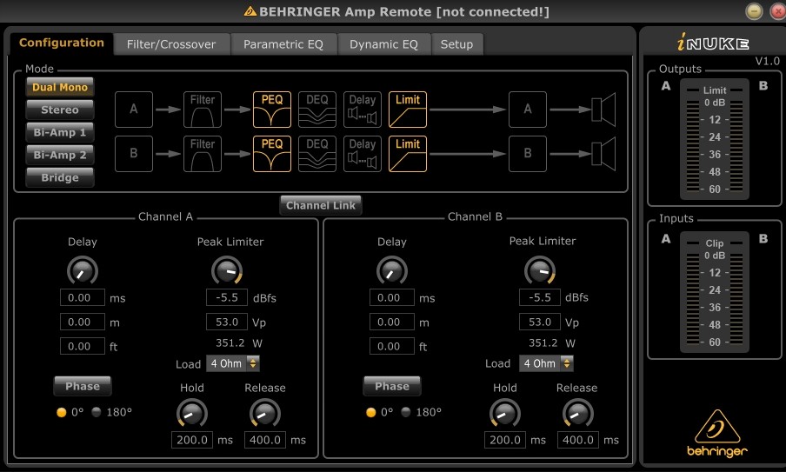Click the Behringer title bar warning icon
The height and width of the screenshot is (472, 786).
pos(250,11)
